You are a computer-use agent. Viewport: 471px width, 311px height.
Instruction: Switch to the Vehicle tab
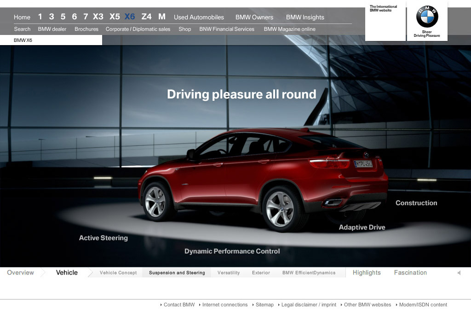67,272
